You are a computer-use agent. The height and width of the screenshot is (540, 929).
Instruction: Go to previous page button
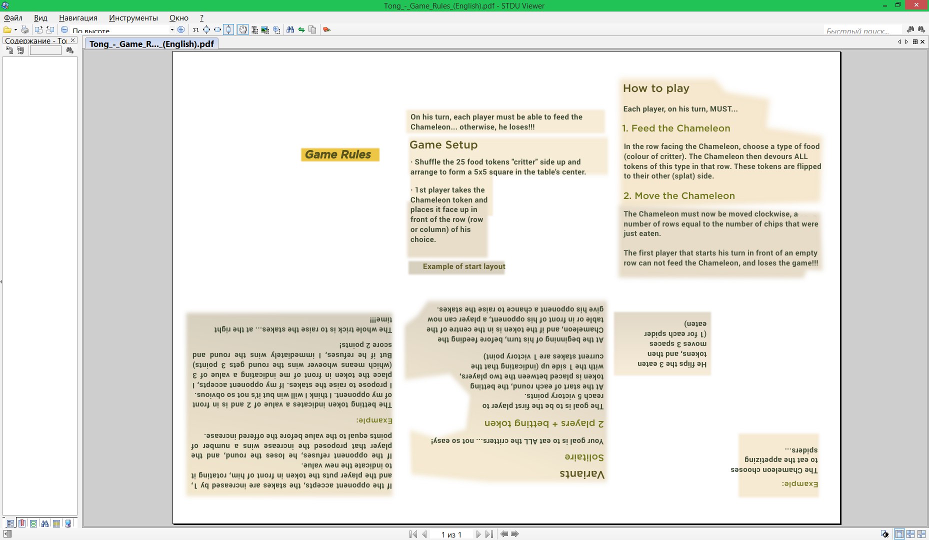tap(424, 534)
